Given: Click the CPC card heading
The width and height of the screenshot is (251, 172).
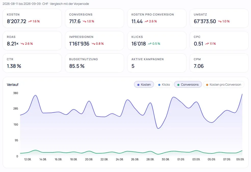Looking at the screenshot, I should [197, 37].
